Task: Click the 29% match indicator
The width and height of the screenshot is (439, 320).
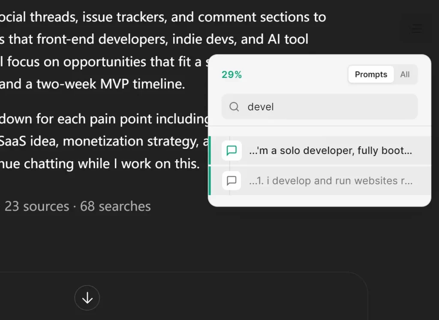Action: tap(232, 74)
